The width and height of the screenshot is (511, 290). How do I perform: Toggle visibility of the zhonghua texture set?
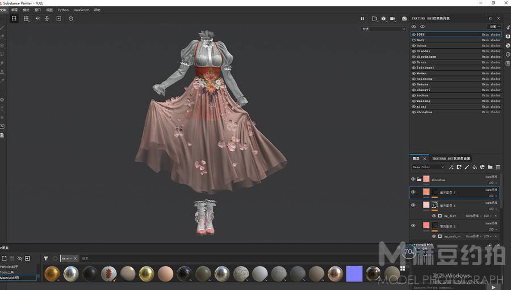coord(413,112)
